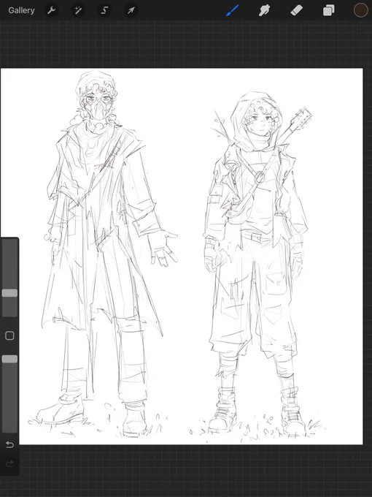Image resolution: width=372 pixels, height=497 pixels.
Task: Return to the Gallery
Action: point(21,10)
